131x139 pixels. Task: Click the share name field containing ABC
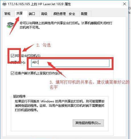tap(70, 63)
